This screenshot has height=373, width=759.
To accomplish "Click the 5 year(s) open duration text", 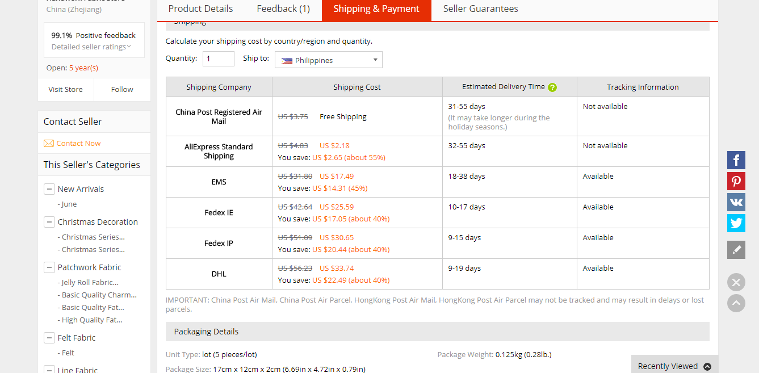I will coord(83,68).
